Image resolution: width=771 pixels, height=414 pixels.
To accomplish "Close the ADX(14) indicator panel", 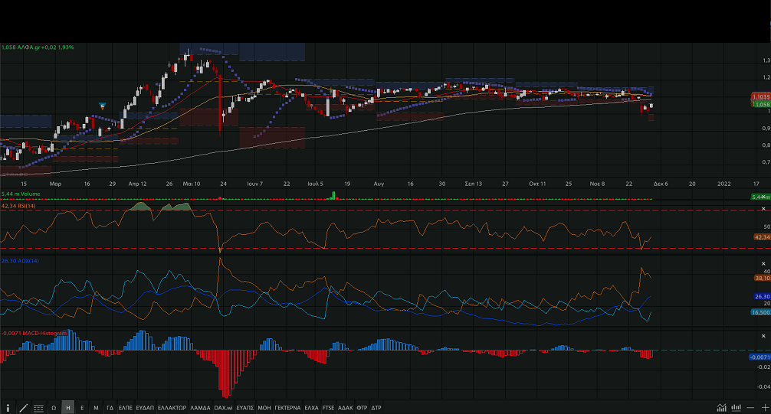I will click(x=763, y=263).
